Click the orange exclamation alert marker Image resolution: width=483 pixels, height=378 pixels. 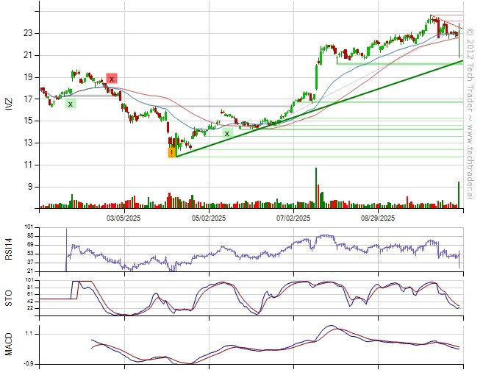click(x=172, y=153)
